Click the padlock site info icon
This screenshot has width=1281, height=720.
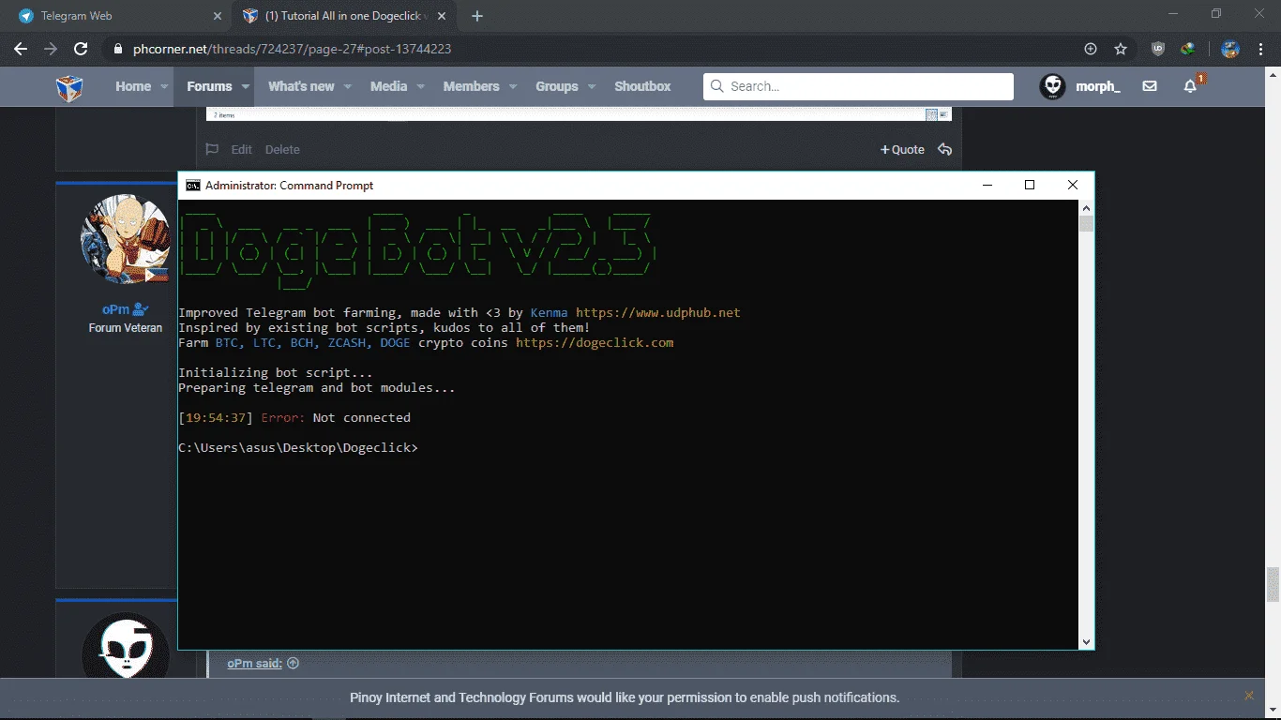(x=117, y=49)
